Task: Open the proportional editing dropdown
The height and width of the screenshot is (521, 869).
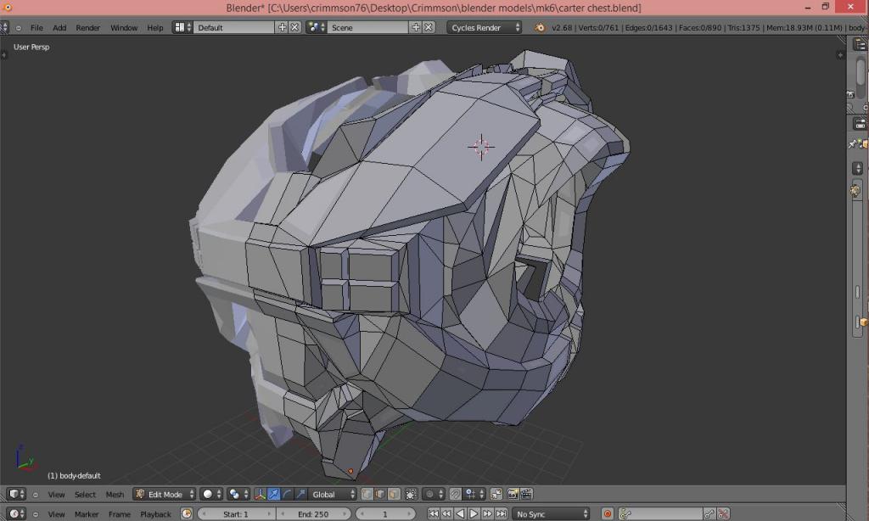Action: pyautogui.click(x=433, y=494)
